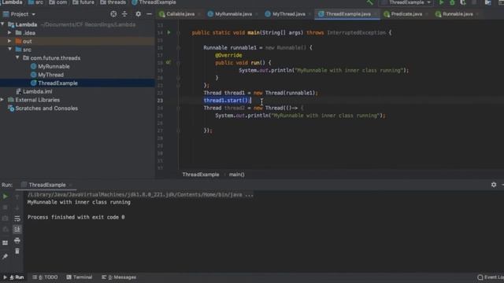Toggle soft-wrap in Run console

click(x=17, y=219)
